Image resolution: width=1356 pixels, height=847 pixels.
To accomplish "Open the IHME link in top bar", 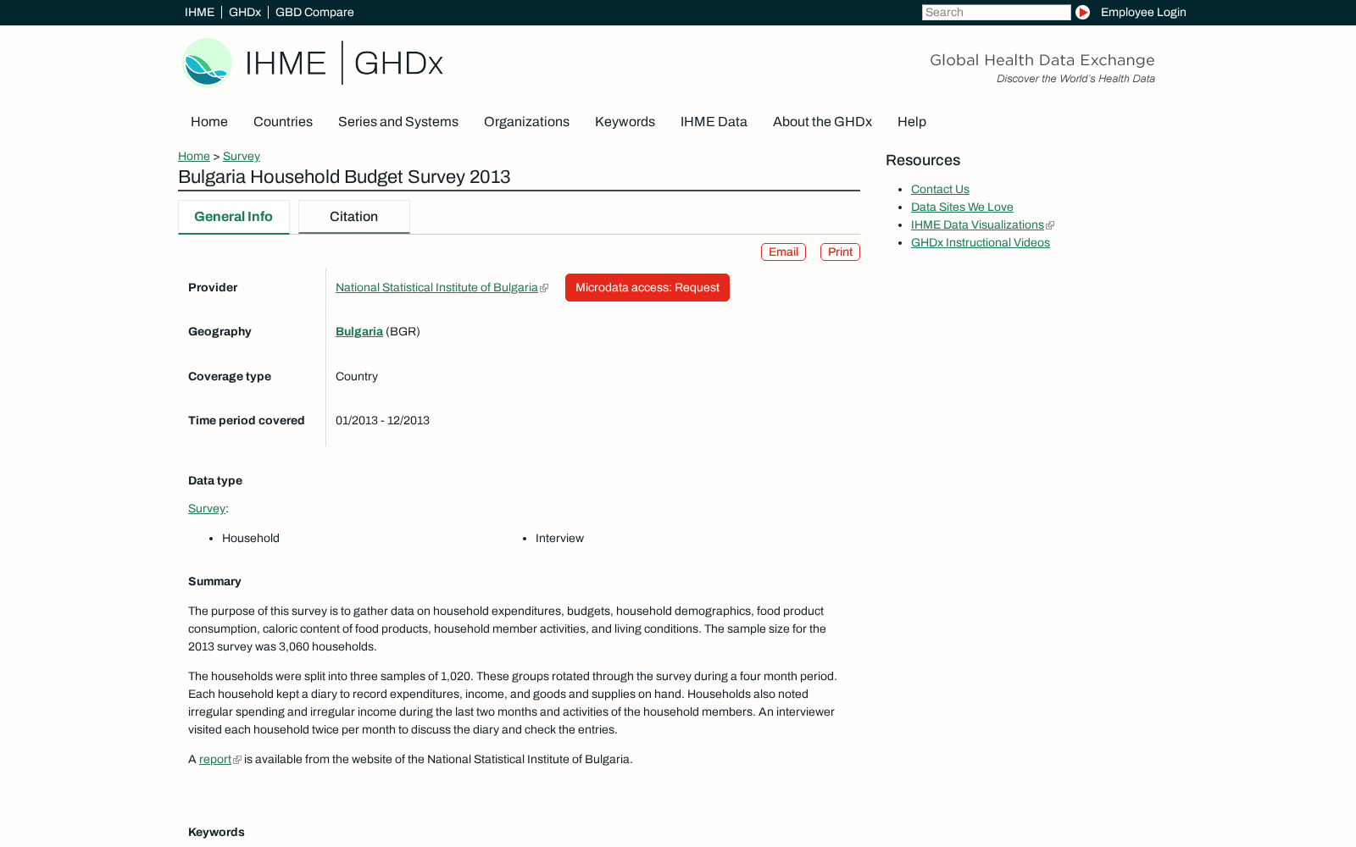I will click(199, 12).
